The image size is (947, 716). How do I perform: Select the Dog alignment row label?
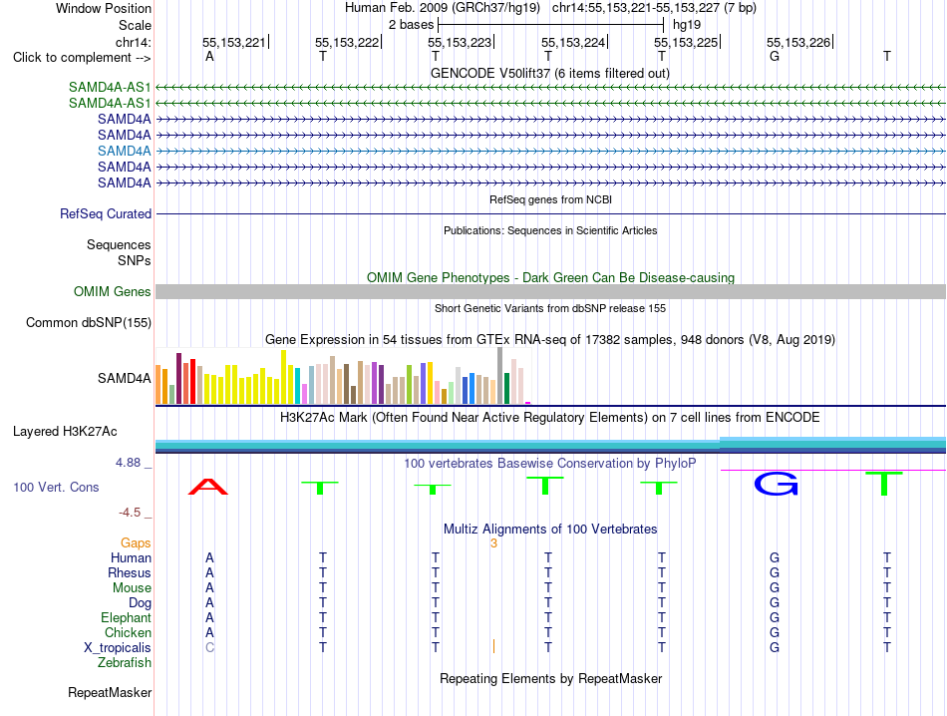tap(141, 603)
